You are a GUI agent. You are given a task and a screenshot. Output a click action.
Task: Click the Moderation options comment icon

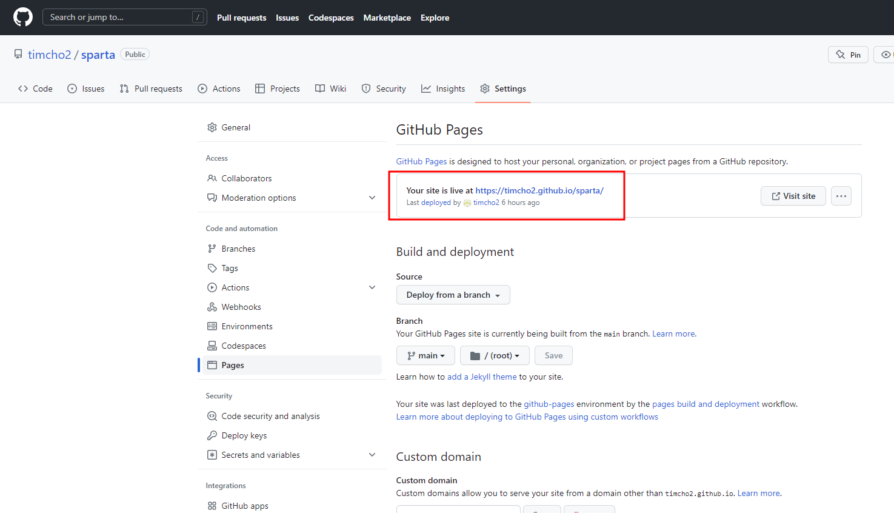[x=212, y=198]
